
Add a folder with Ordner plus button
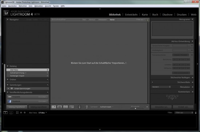[x=48, y=80]
